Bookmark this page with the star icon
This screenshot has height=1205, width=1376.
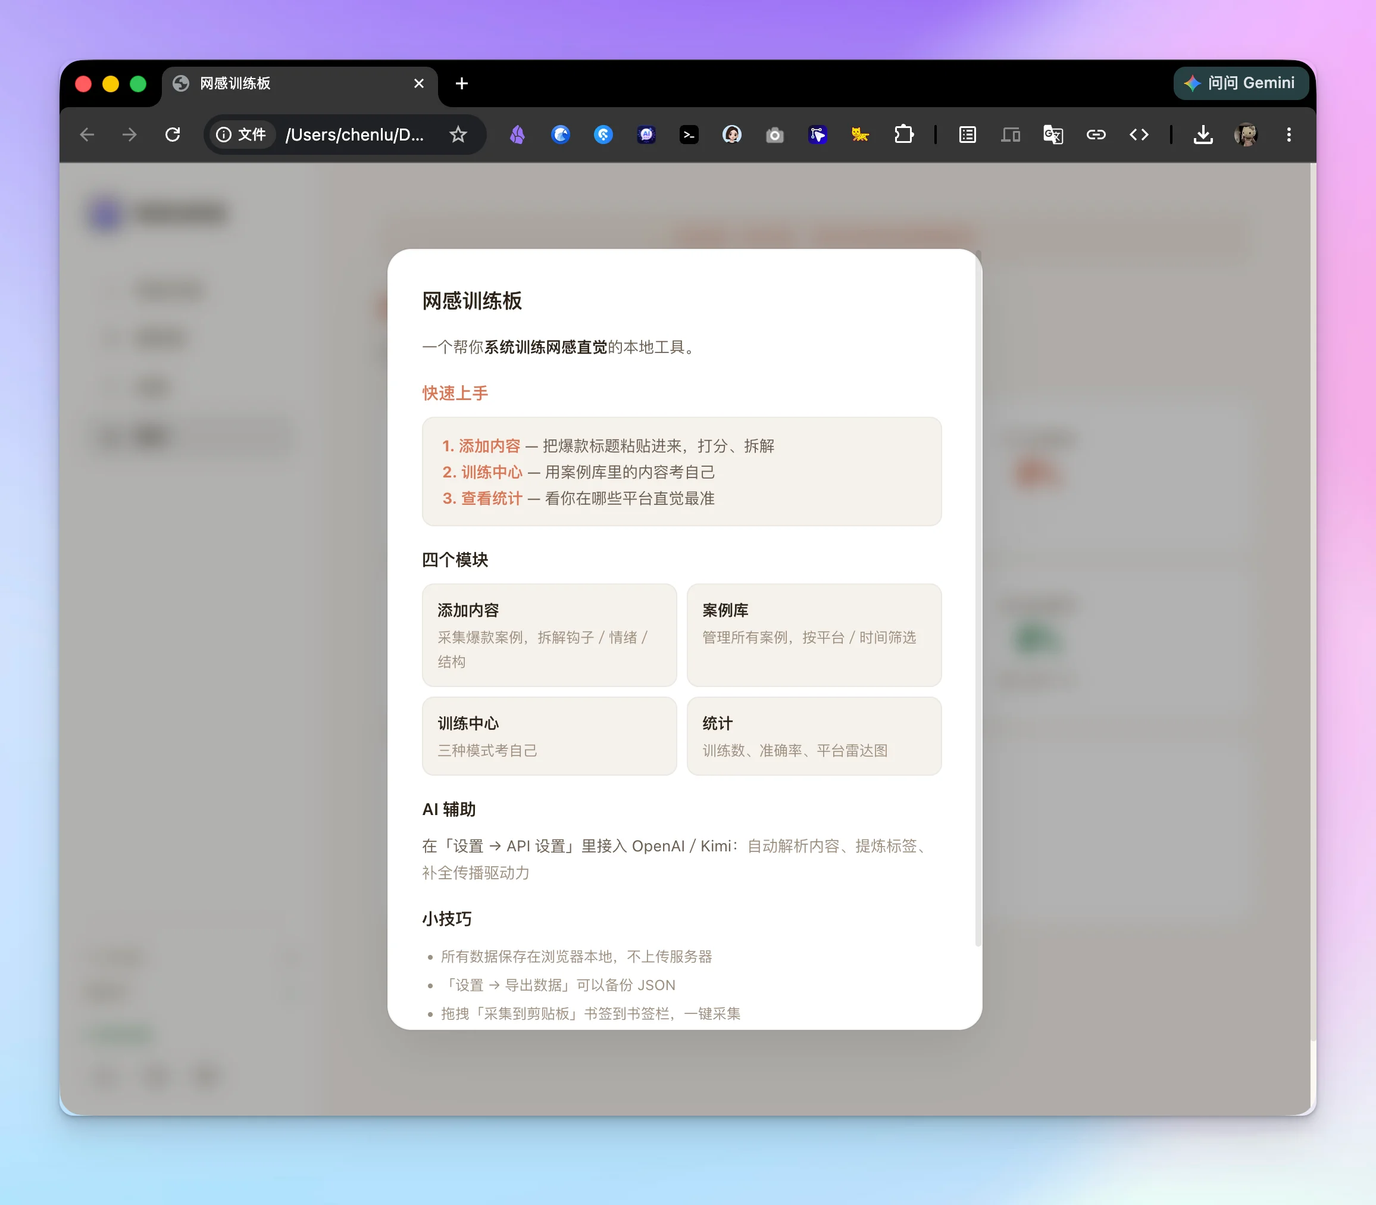pos(458,135)
